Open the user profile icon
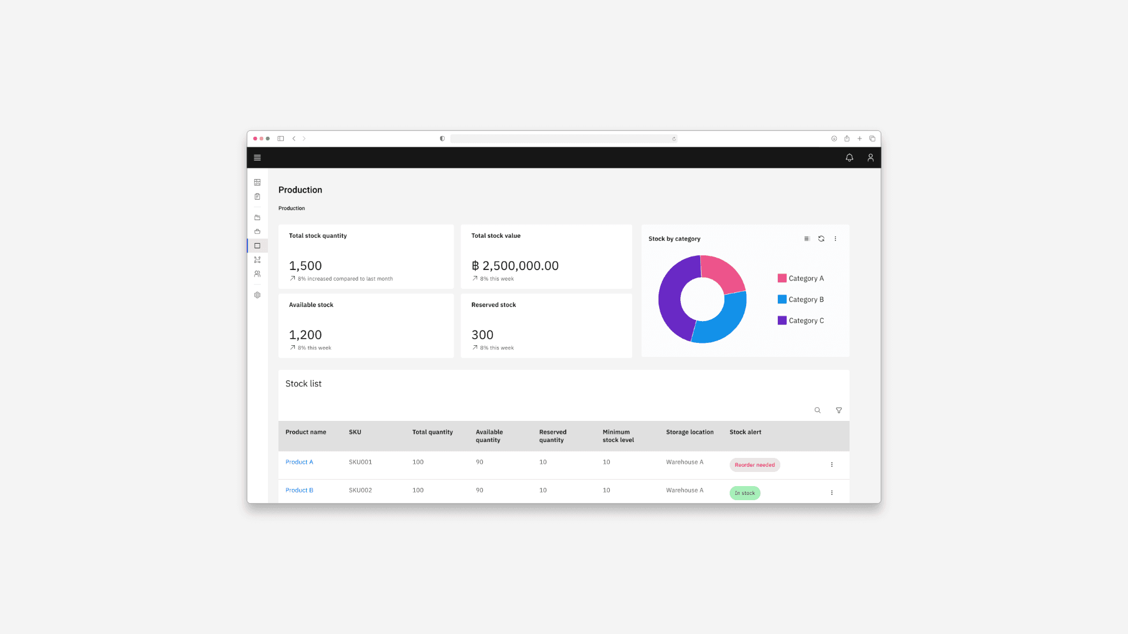 coord(870,157)
